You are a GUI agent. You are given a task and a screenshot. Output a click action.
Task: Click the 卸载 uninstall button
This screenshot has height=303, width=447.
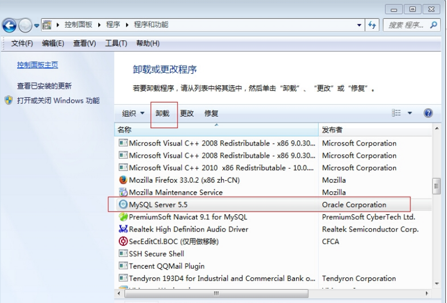point(163,113)
